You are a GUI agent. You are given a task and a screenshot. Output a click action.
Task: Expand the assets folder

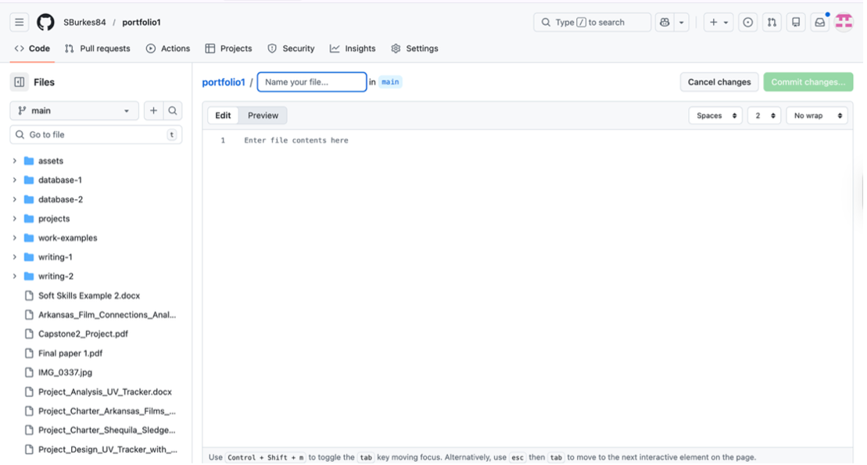15,161
